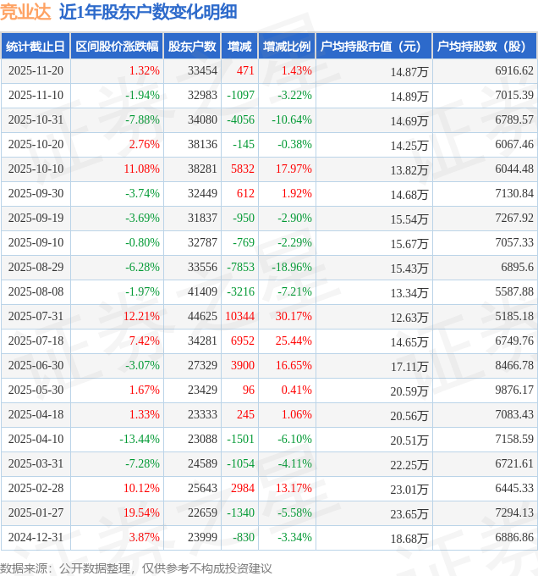Select the 股东户数 column header

pos(192,47)
